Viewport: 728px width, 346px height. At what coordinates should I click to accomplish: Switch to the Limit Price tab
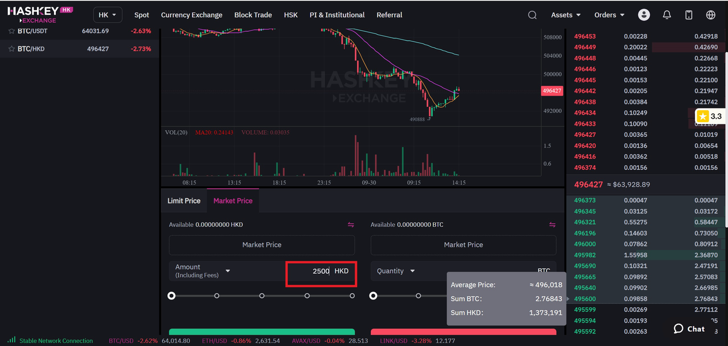[x=184, y=201]
